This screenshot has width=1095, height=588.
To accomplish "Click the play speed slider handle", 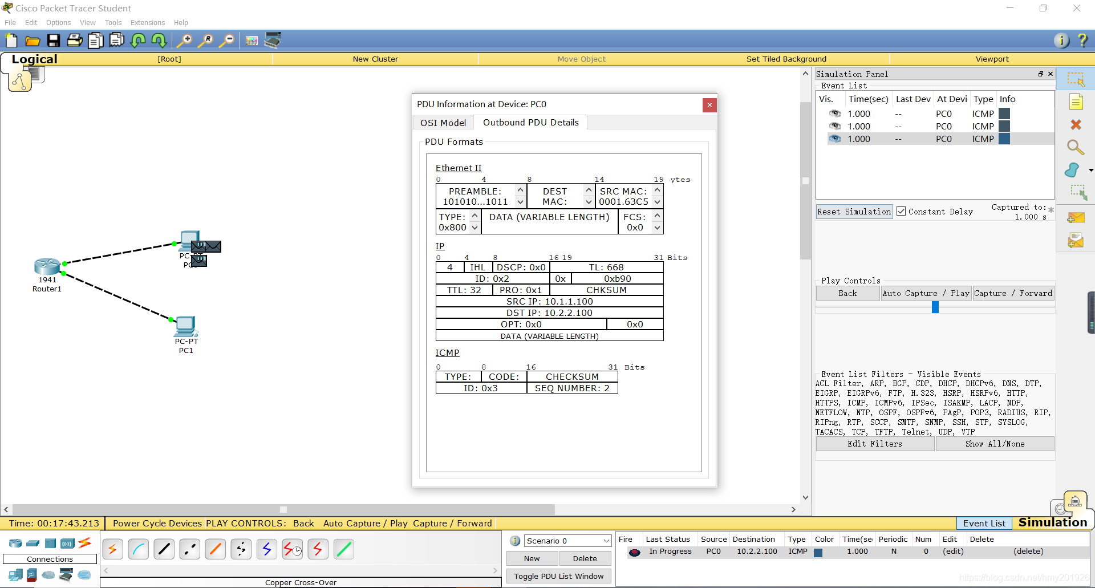I will pos(935,307).
